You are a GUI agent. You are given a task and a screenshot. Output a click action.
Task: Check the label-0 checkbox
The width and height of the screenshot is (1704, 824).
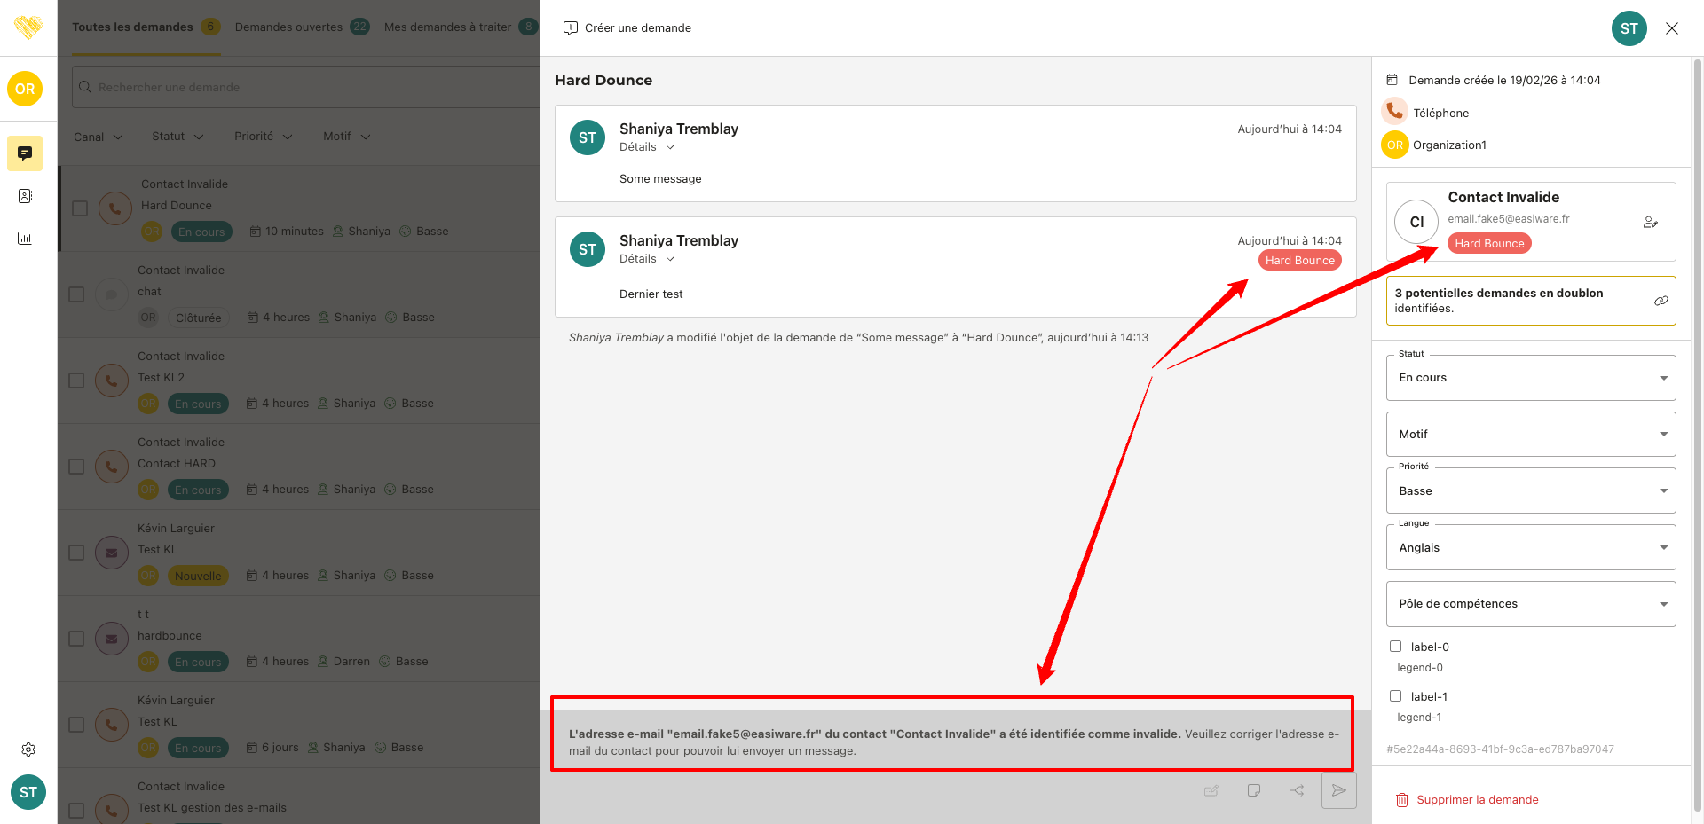pos(1395,647)
